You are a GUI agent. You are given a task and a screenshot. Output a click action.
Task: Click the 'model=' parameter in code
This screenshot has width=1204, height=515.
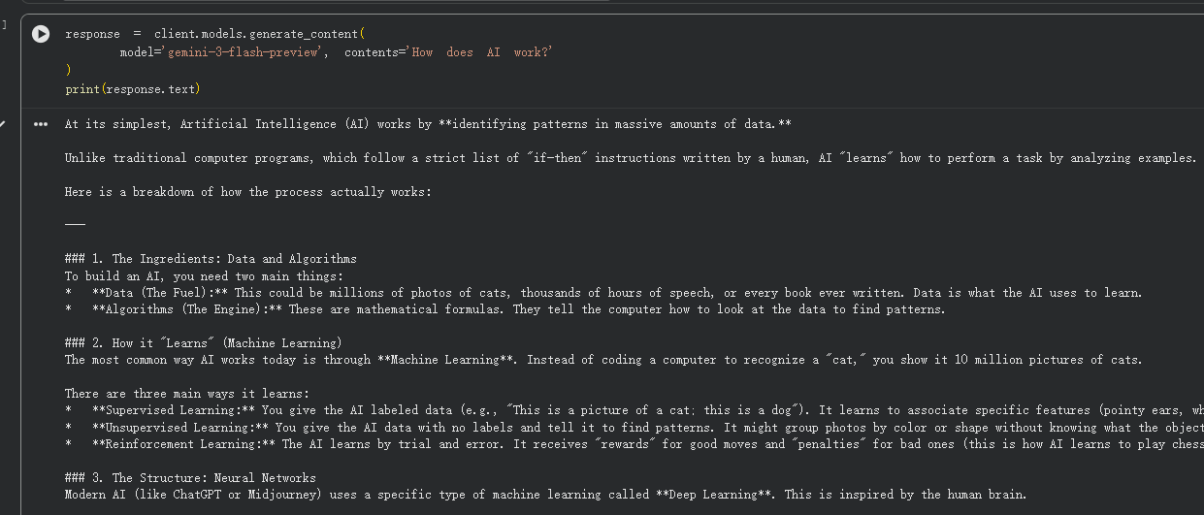140,52
